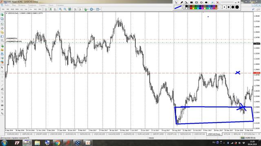Open Google Chrome from the taskbar
This screenshot has width=261, height=146.
pos(58,143)
